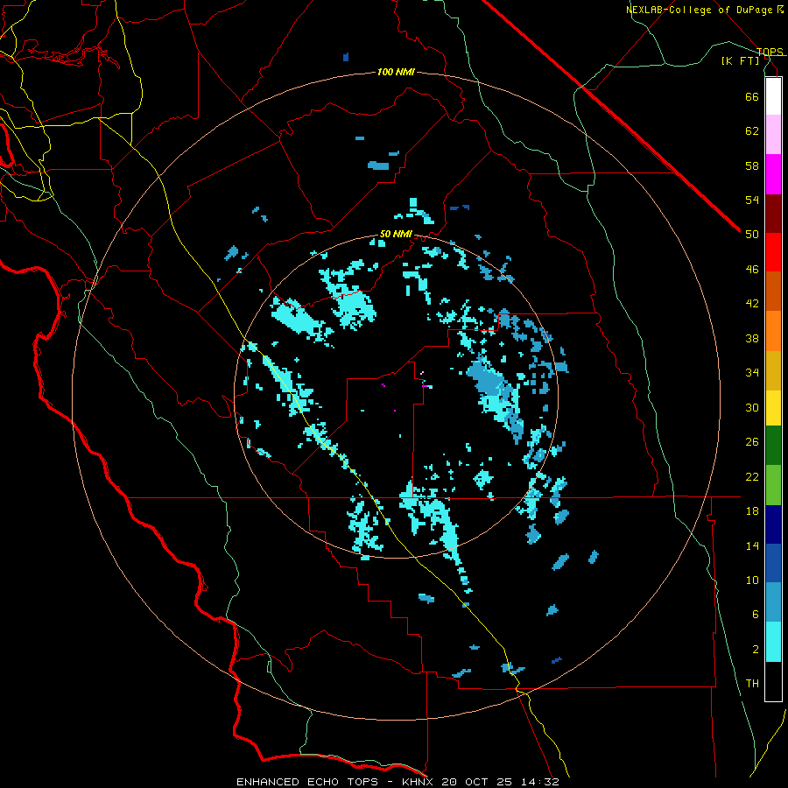Click the 100 NMI range ring label
The height and width of the screenshot is (788, 788).
[x=396, y=73]
